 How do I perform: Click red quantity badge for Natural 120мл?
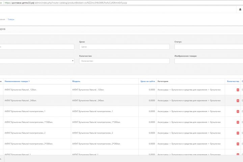[238, 90]
